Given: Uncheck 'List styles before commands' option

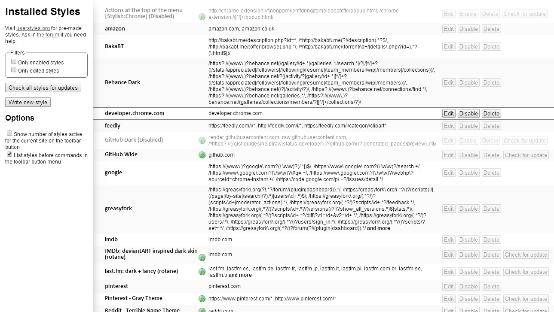Looking at the screenshot, I should point(9,155).
